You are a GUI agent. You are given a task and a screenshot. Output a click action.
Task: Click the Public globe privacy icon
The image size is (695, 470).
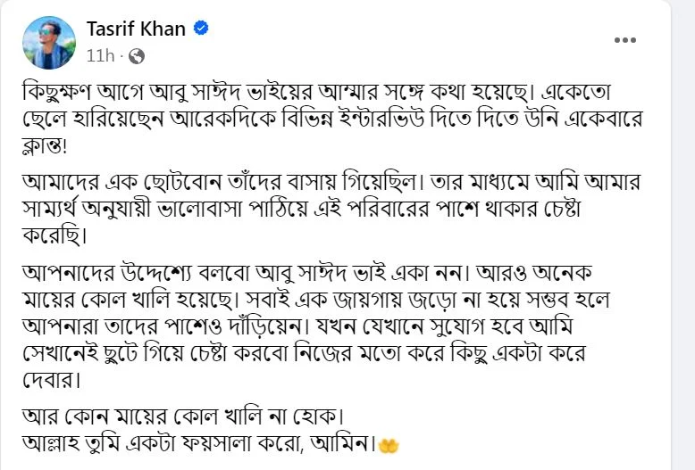click(138, 56)
